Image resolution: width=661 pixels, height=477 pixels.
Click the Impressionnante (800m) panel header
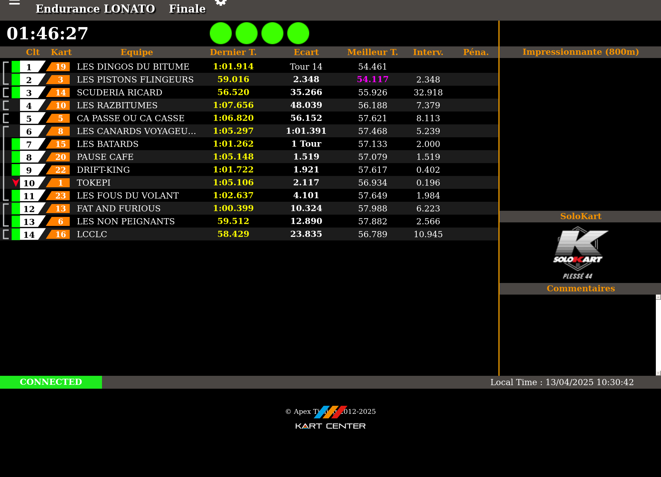click(x=581, y=52)
